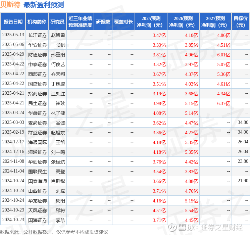The width and height of the screenshot is (250, 235).
Task: Select the 海通国际 institution cell
Action: click(x=38, y=142)
